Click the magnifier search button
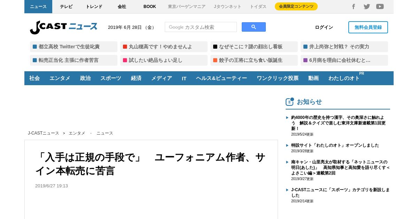The height and width of the screenshot is (219, 418). [x=254, y=27]
